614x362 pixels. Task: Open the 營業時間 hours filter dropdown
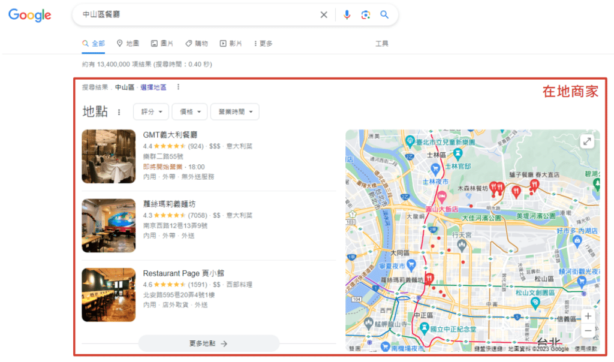click(234, 111)
